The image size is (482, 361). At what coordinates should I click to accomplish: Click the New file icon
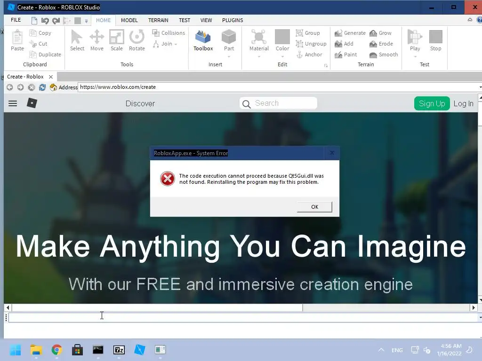pyautogui.click(x=34, y=21)
